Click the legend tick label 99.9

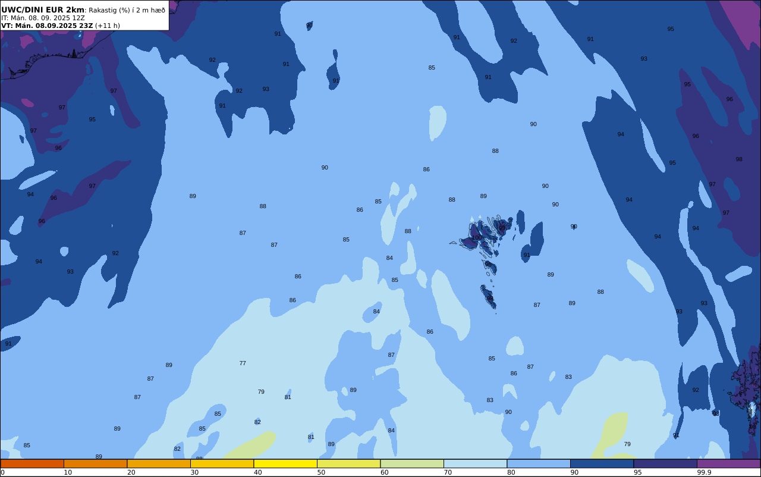(x=704, y=472)
